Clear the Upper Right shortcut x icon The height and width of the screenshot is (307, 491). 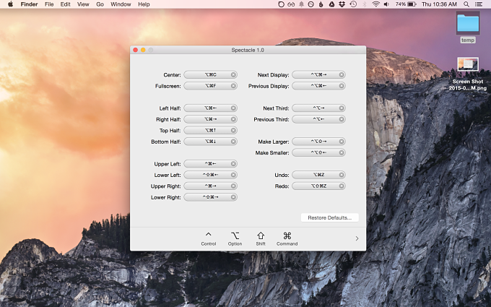234,186
